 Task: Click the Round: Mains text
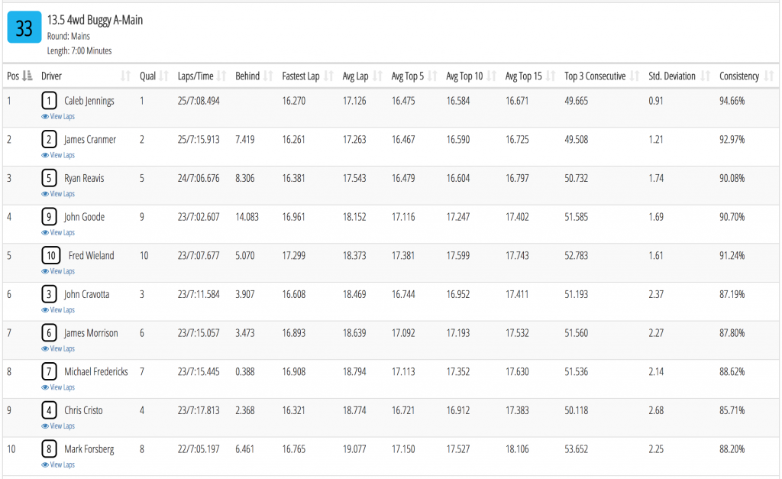tap(68, 37)
